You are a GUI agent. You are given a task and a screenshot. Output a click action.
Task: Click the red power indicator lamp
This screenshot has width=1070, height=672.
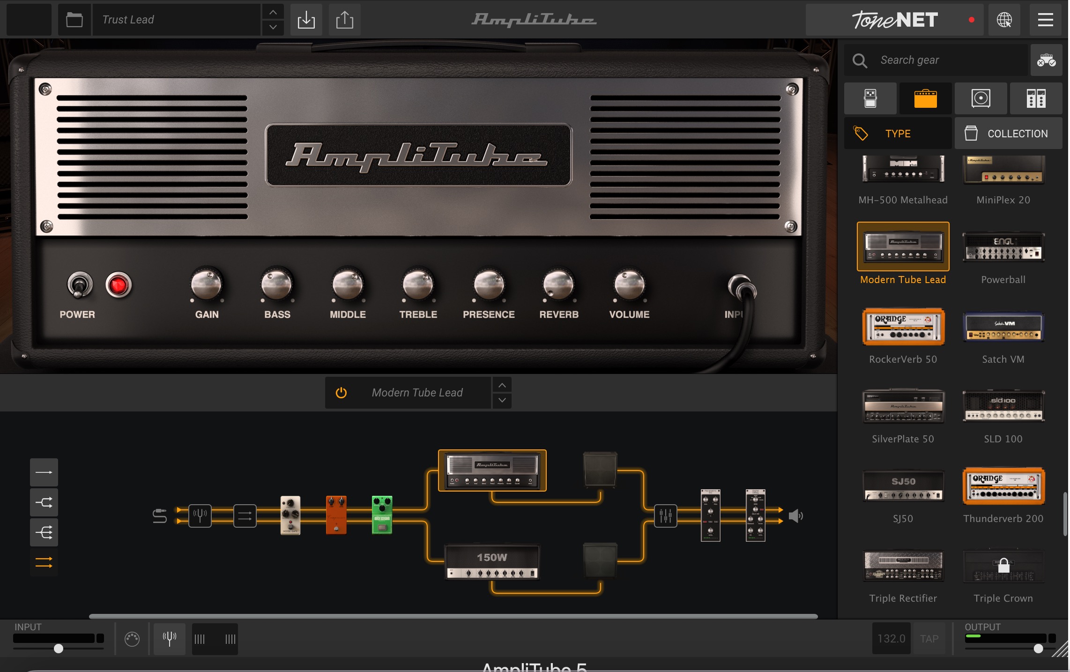point(119,284)
